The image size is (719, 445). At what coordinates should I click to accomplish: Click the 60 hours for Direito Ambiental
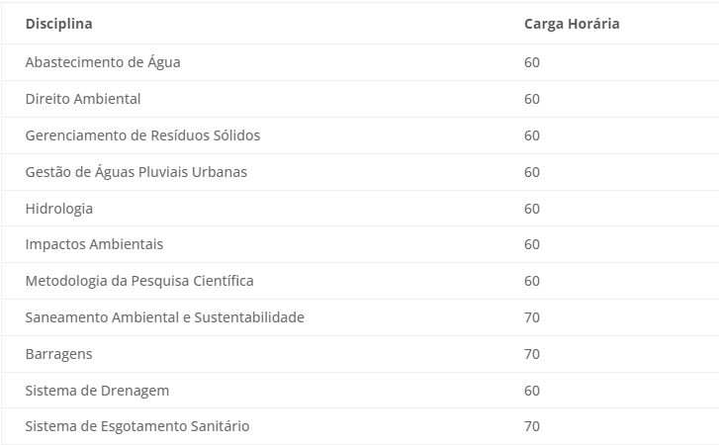click(532, 99)
